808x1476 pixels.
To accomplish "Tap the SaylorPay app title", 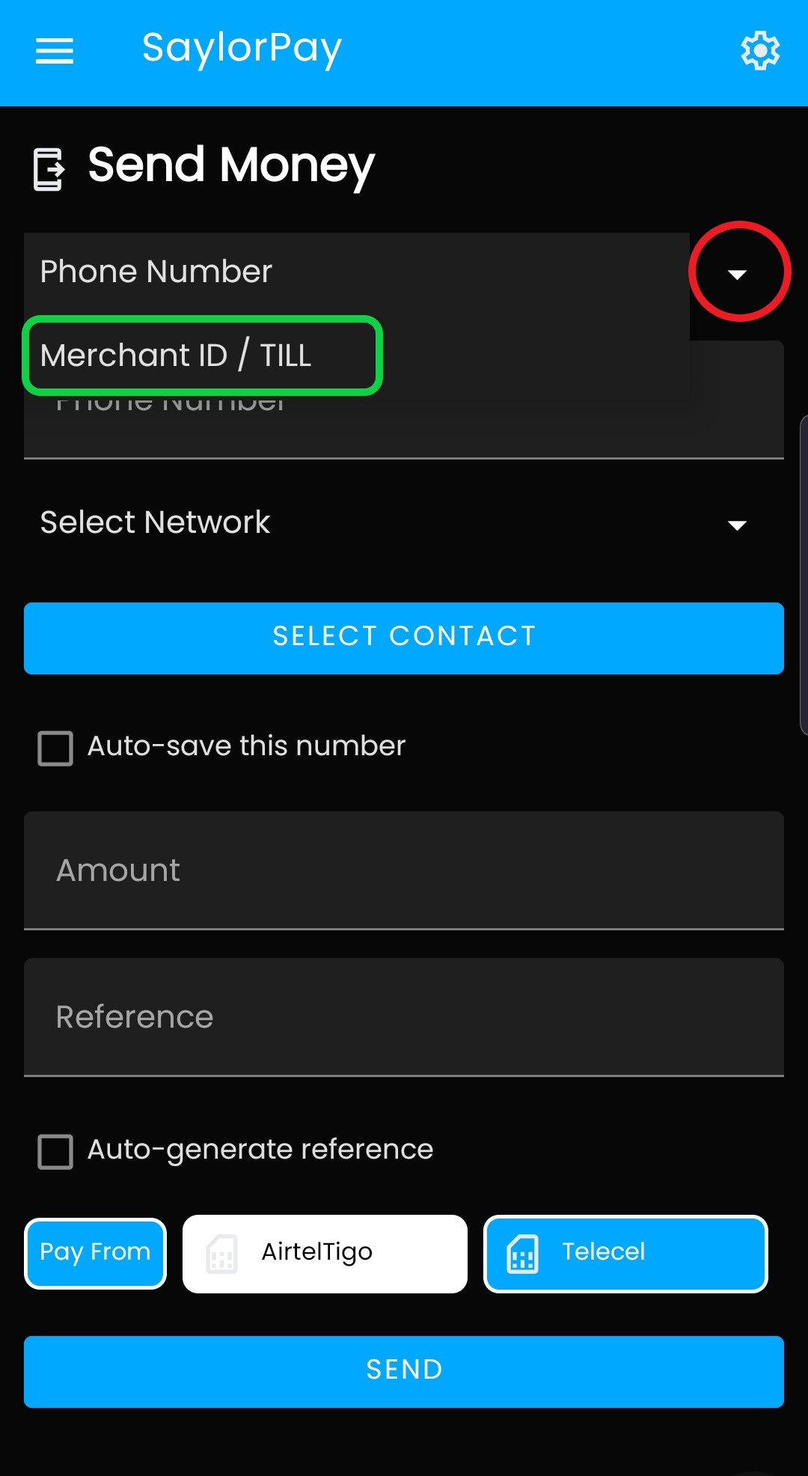I will pos(242,49).
